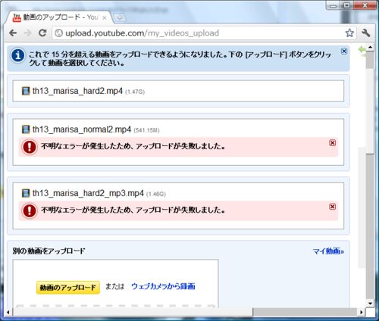379x321 pixels.
Task: Click the red error icon under th13_marisa_normal2.mp4
Action: (30, 147)
